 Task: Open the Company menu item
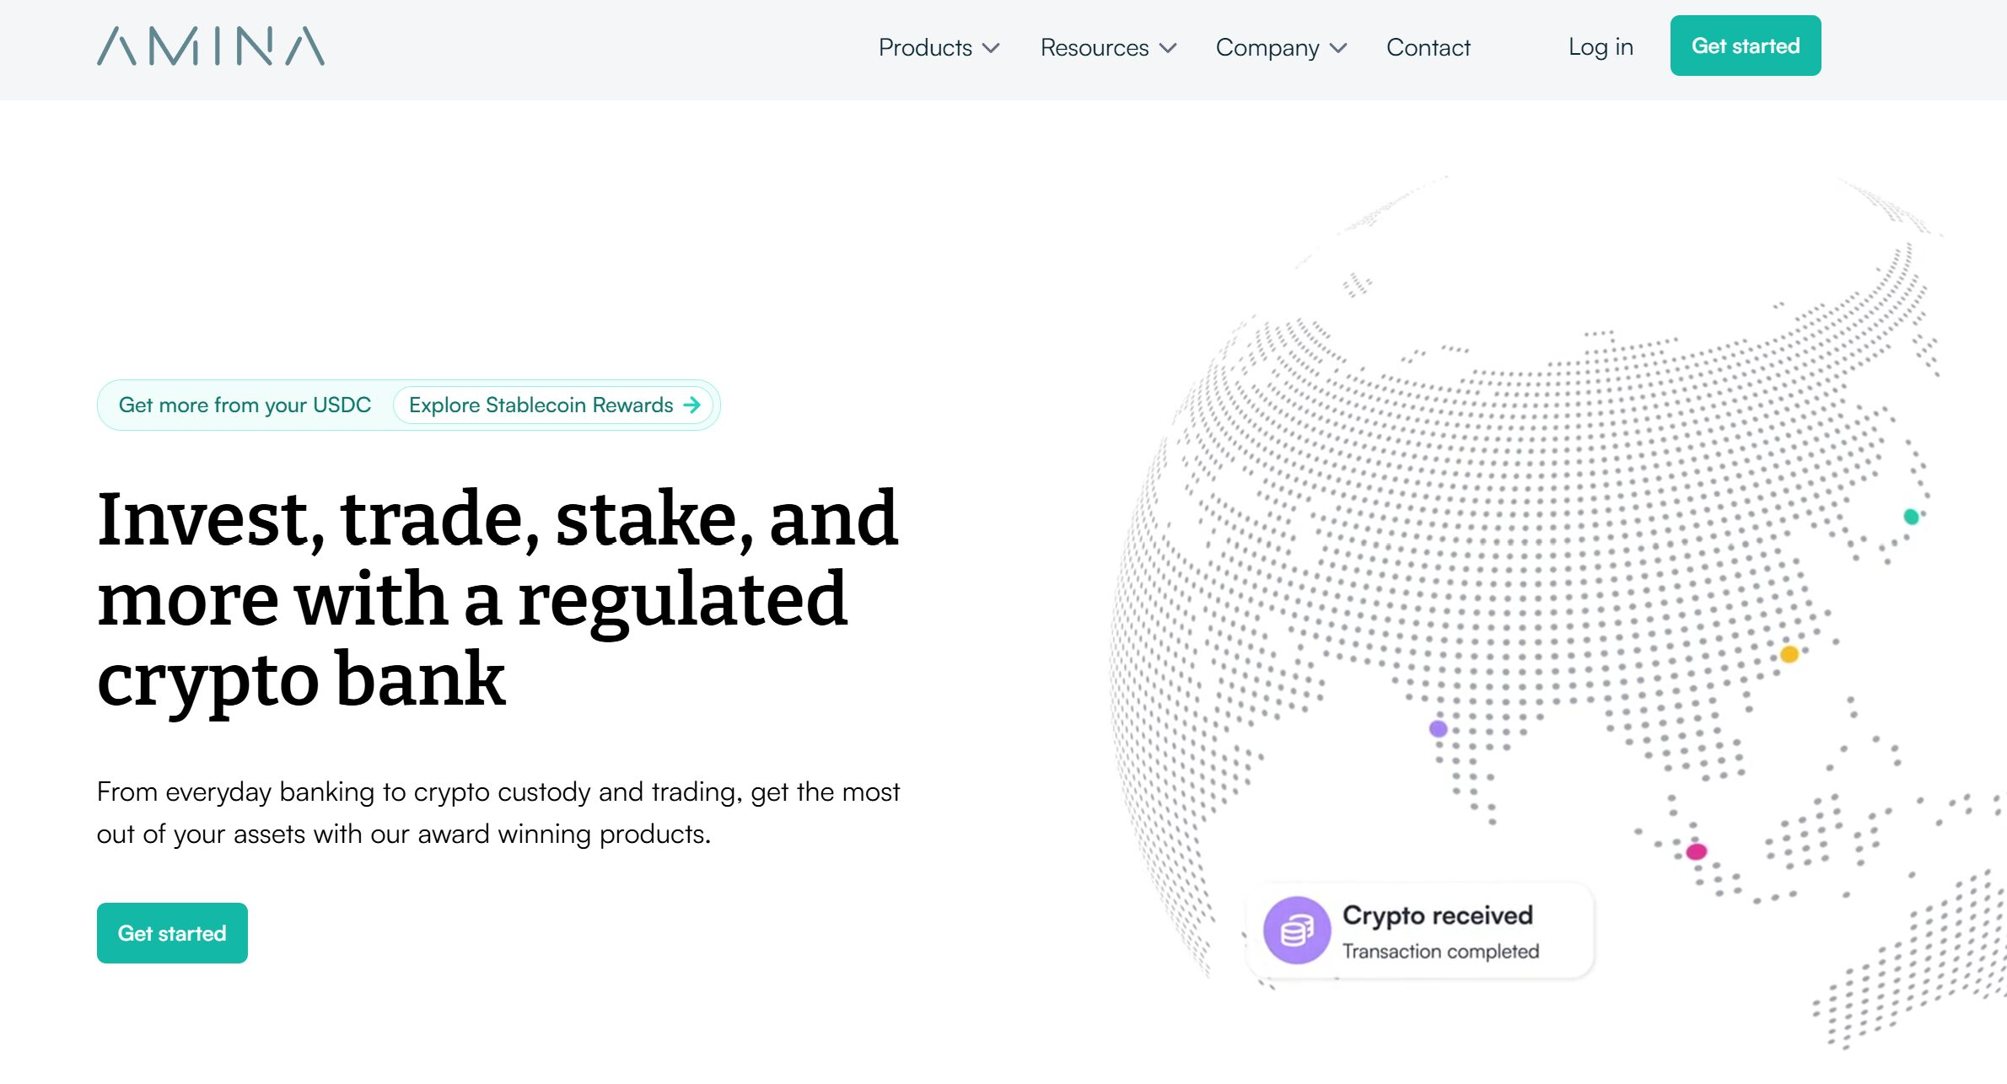(x=1267, y=48)
